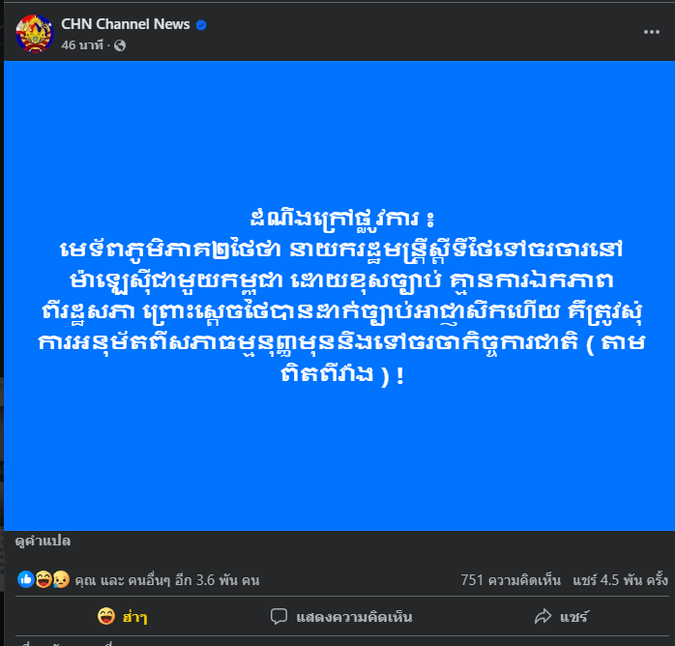Open the three-dot post options menu
The height and width of the screenshot is (646, 675).
tap(652, 32)
